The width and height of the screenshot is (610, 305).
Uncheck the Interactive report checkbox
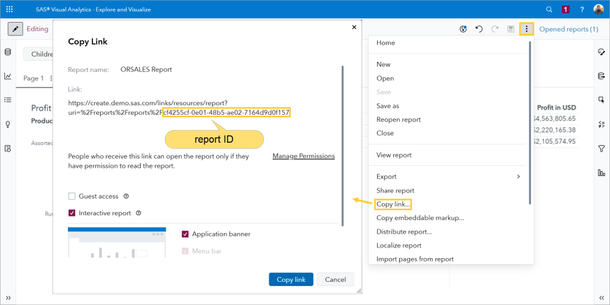72,213
